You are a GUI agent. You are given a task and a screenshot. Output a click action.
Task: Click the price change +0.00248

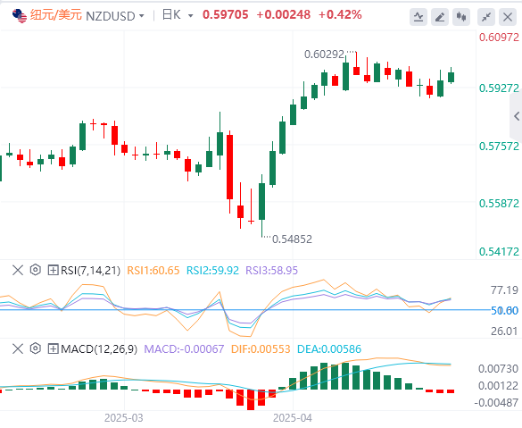283,14
